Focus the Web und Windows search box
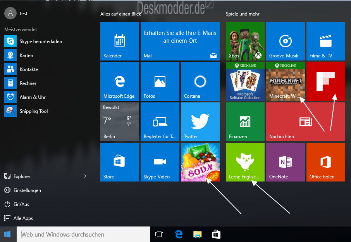Image resolution: width=351 pixels, height=242 pixels. pos(83,234)
